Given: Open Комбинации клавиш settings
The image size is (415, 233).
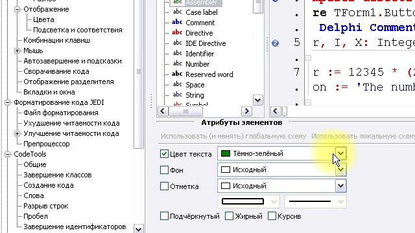Looking at the screenshot, I should 56,40.
